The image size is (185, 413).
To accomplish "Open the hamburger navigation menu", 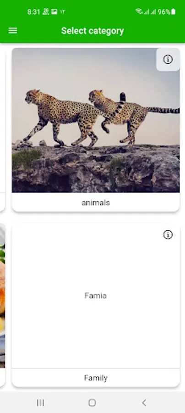I will click(x=13, y=31).
